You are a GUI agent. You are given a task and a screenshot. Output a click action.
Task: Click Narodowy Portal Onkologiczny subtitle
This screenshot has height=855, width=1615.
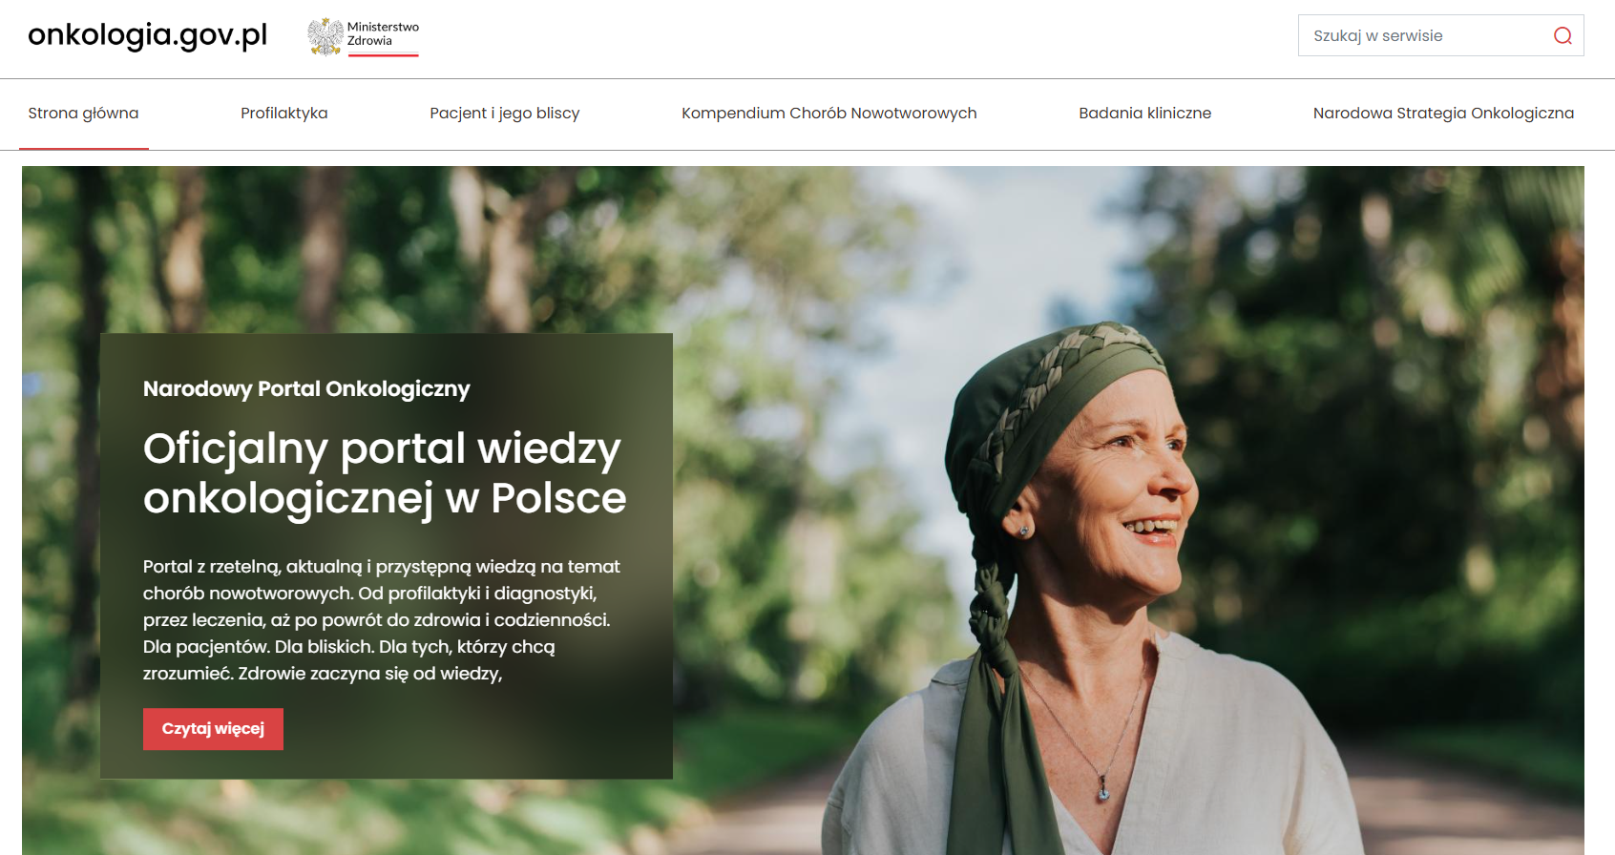[306, 388]
